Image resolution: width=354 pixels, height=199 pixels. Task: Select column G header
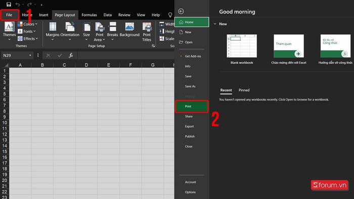click(x=153, y=65)
